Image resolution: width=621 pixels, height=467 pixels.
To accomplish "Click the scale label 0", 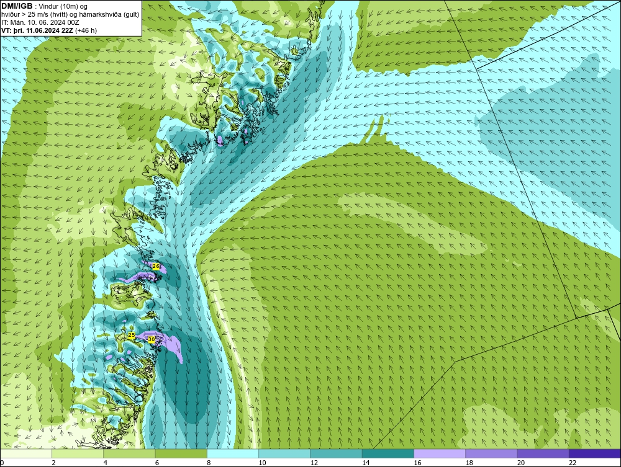I will click(2, 463).
